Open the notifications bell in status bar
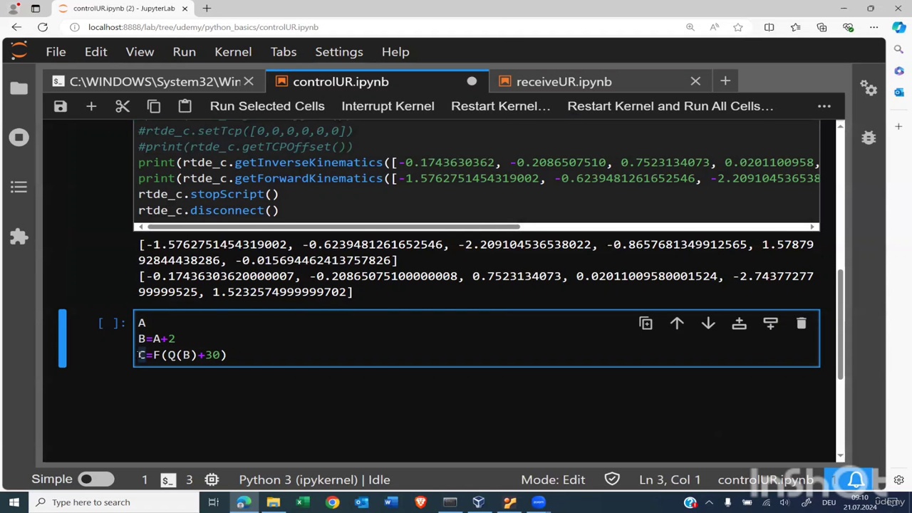This screenshot has height=513, width=912. click(856, 480)
